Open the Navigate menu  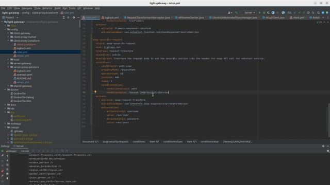(x=27, y=8)
